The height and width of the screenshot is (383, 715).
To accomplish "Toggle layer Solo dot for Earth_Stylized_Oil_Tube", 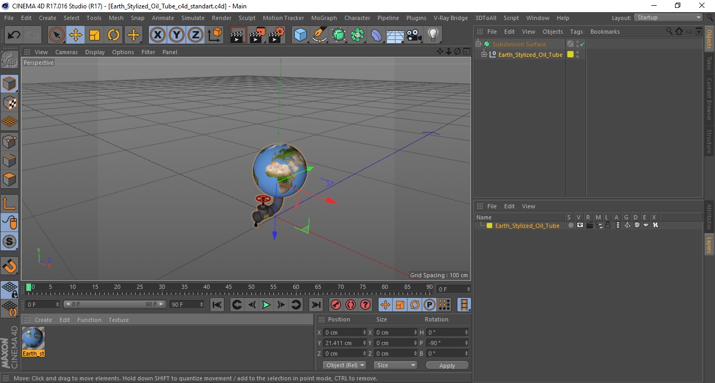I will pyautogui.click(x=570, y=225).
